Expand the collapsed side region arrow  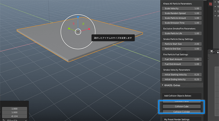coord(208,58)
